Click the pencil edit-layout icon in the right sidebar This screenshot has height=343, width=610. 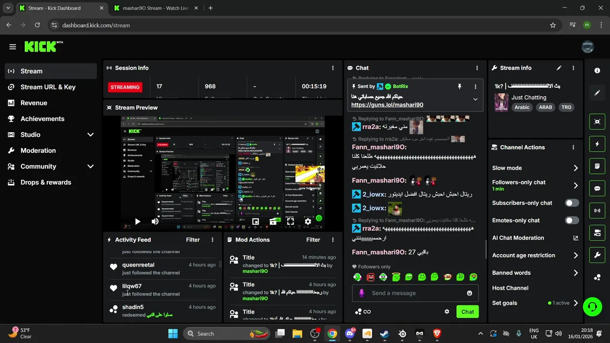597,93
